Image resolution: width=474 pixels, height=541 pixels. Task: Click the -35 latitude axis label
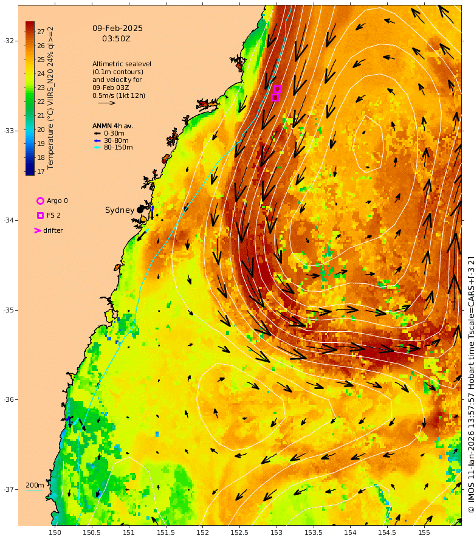9,310
